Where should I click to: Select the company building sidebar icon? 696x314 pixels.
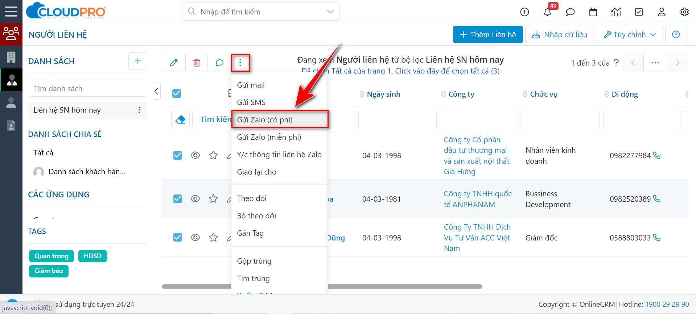pyautogui.click(x=11, y=57)
